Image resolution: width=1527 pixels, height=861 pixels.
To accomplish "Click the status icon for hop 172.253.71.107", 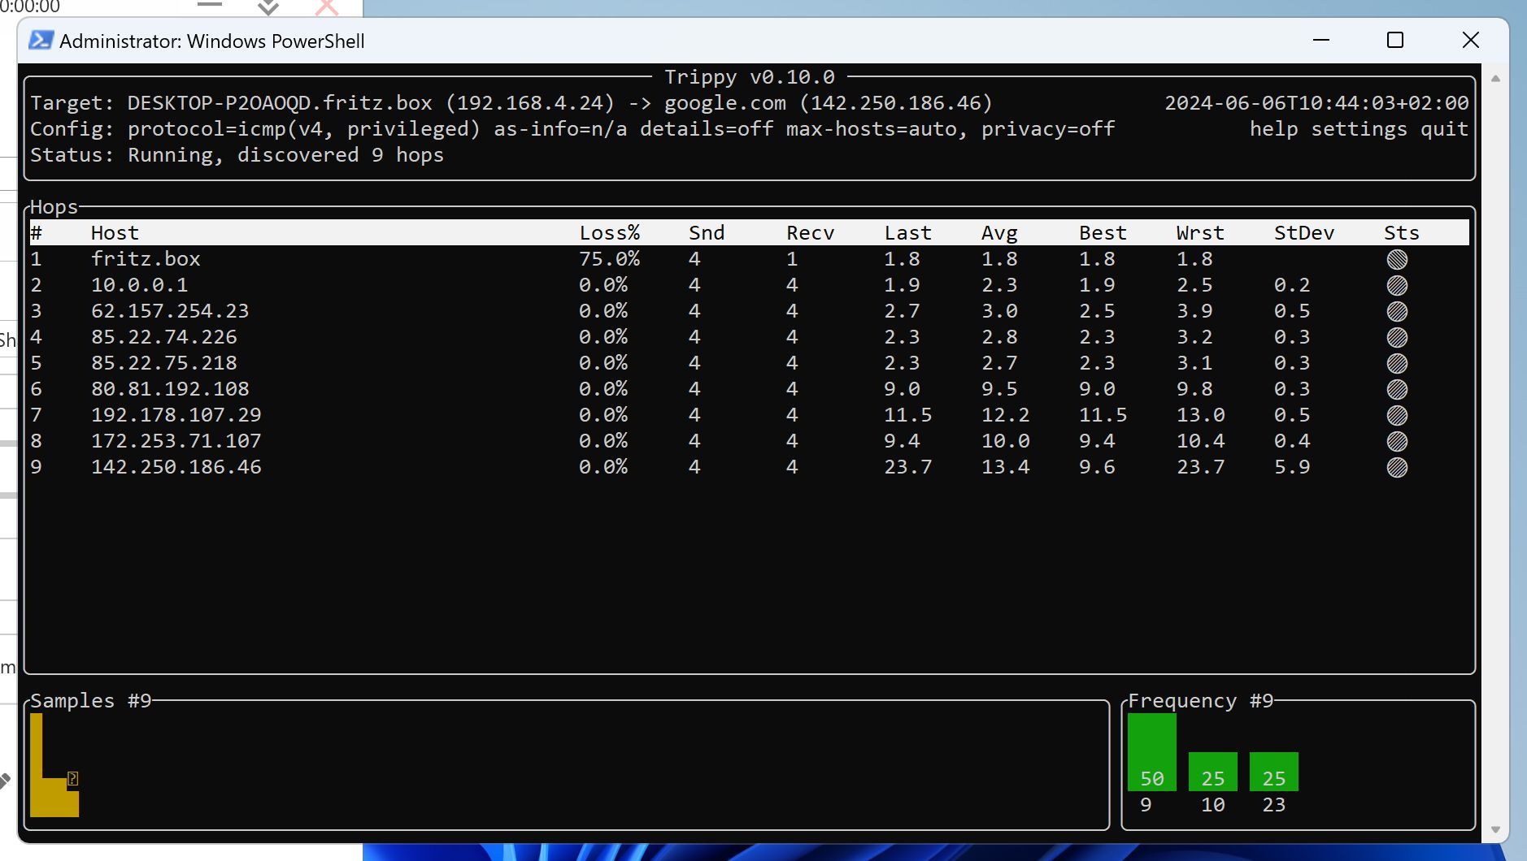I will pos(1397,441).
